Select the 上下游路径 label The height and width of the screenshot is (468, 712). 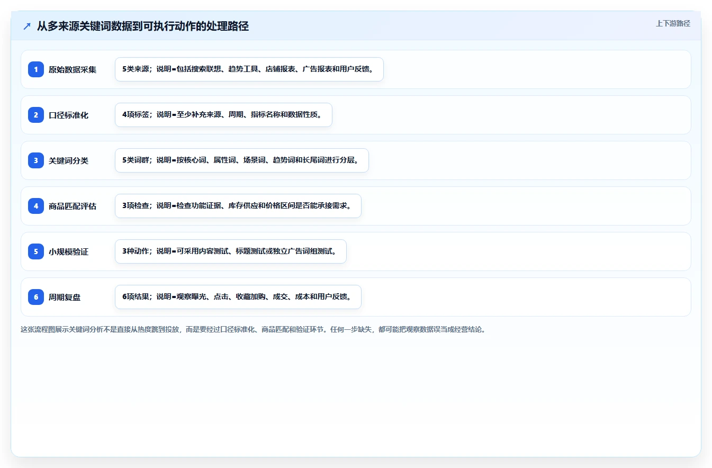click(x=673, y=23)
